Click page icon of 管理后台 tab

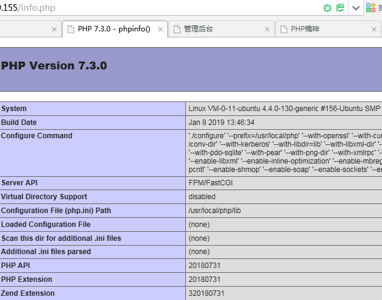[x=177, y=29]
